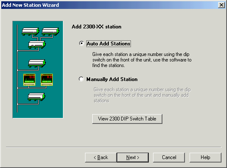Click the hub module below top pair
The height and width of the screenshot is (168, 227).
click(37, 45)
